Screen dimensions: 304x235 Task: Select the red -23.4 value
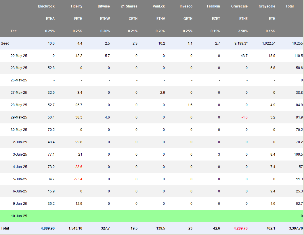78,179
